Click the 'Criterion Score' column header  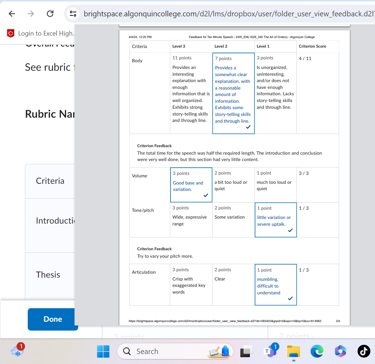[312, 46]
